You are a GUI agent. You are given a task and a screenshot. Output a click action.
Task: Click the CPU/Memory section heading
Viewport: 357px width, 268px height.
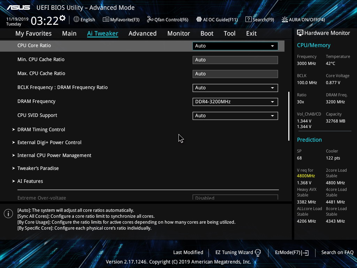pos(313,45)
